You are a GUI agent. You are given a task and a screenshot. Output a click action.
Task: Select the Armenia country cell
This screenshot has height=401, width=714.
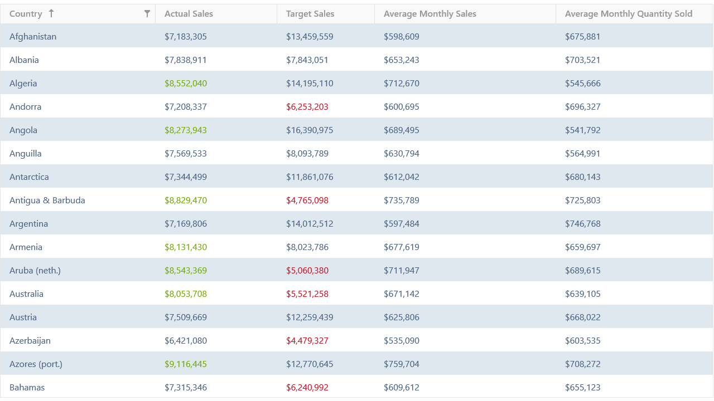[x=26, y=247]
